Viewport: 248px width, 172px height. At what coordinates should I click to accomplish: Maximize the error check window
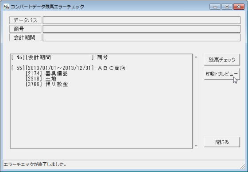tap(227, 7)
